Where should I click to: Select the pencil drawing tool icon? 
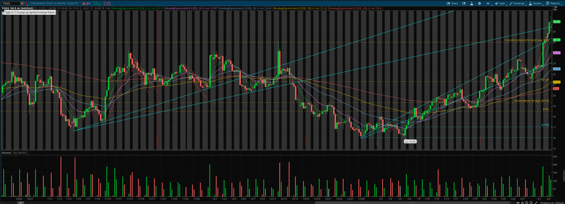click(536, 203)
